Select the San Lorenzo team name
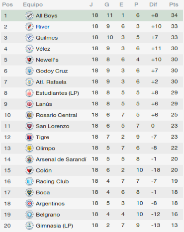Image resolution: width=184 pixels, height=232 pixels. [x=53, y=126]
